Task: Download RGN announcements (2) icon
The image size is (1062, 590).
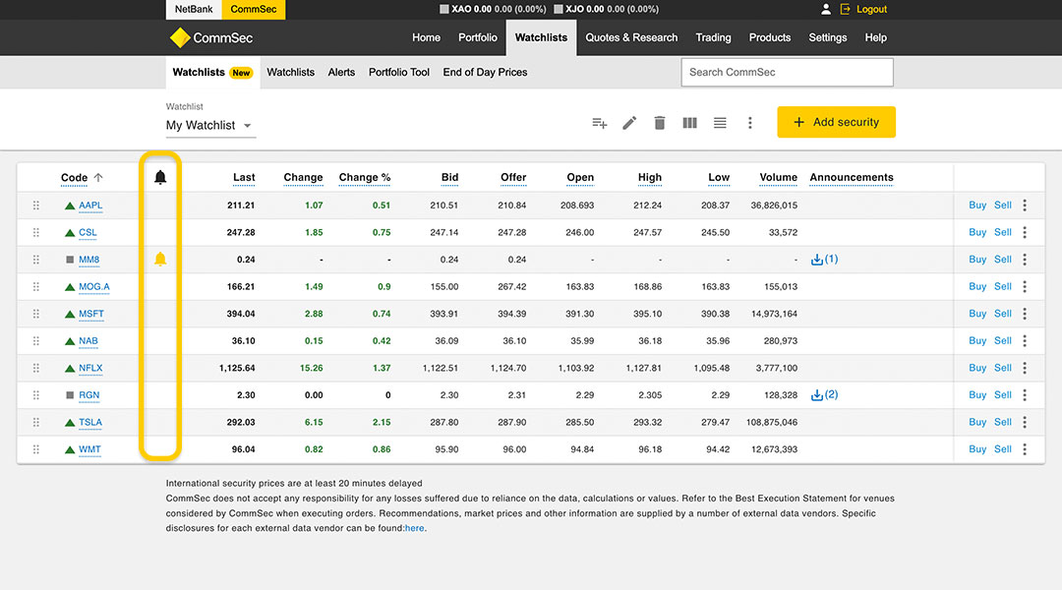Action: tap(824, 394)
